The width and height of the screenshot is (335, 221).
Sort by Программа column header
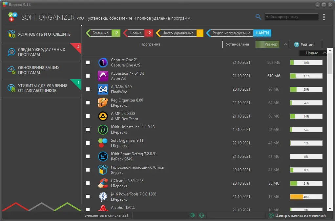[150, 44]
